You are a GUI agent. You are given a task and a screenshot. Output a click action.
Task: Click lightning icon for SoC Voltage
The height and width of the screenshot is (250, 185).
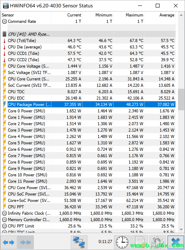tap(5, 72)
